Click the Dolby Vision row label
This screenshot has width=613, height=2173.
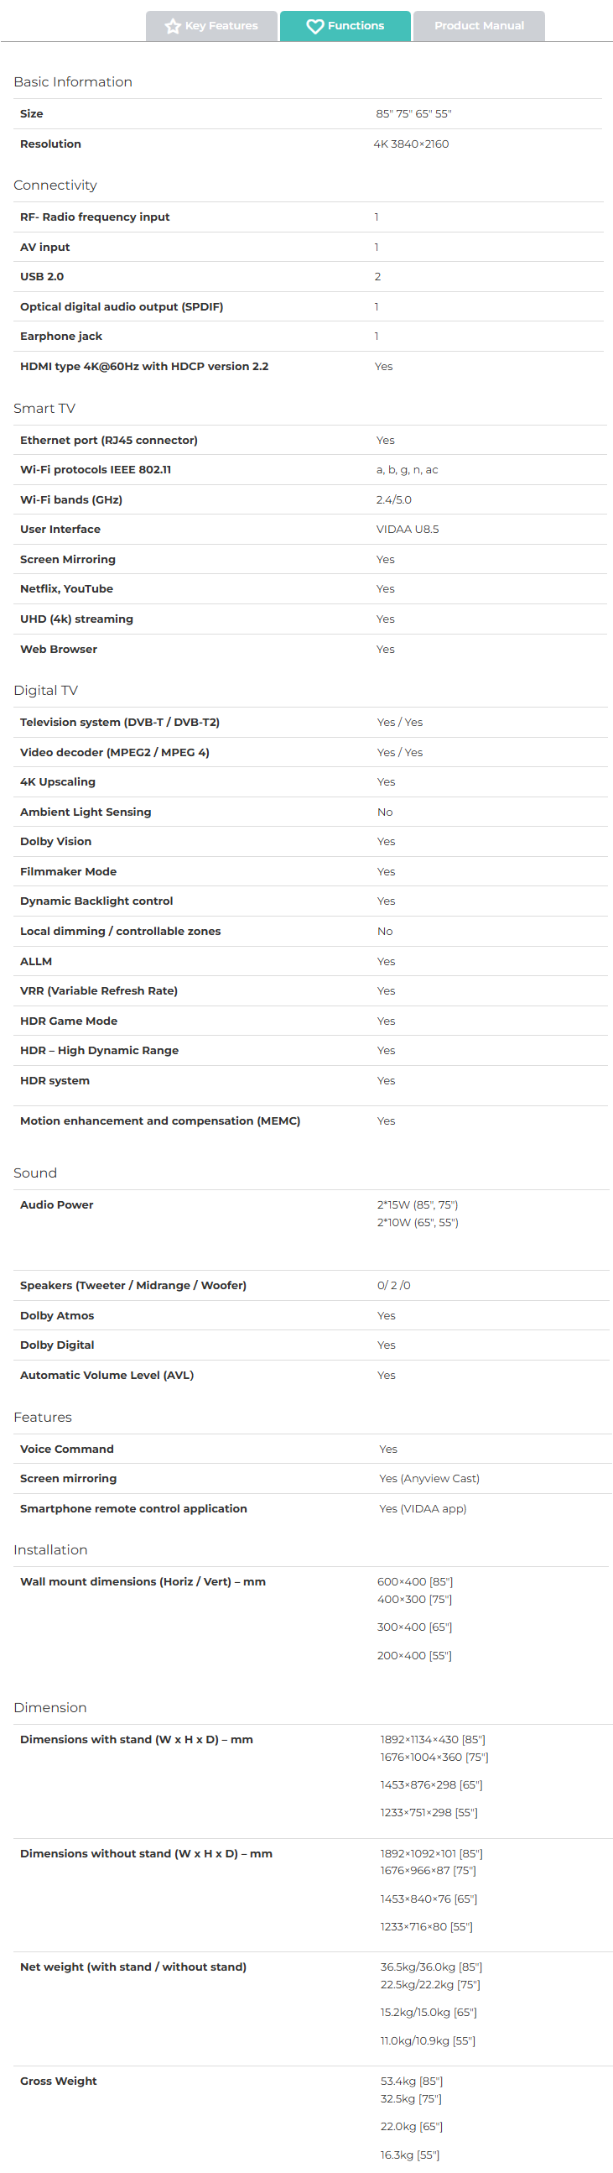click(x=55, y=842)
